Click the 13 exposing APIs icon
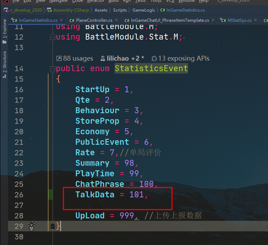 (154, 59)
